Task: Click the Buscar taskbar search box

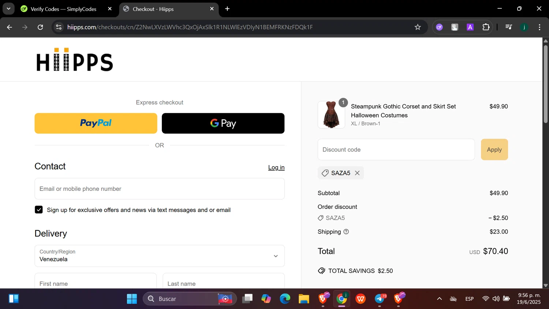Action: click(x=190, y=299)
